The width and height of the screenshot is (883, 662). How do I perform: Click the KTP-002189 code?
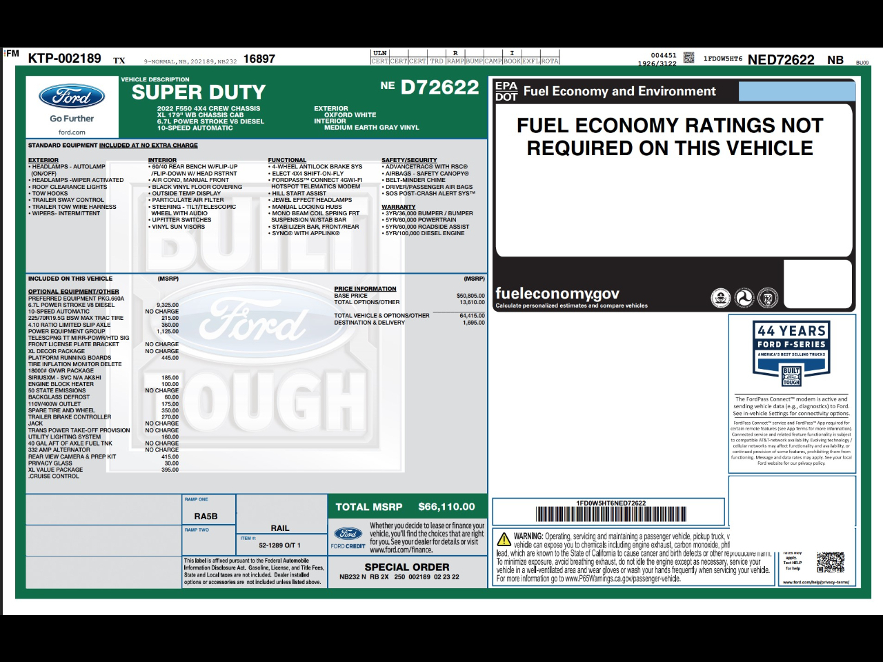tap(65, 59)
